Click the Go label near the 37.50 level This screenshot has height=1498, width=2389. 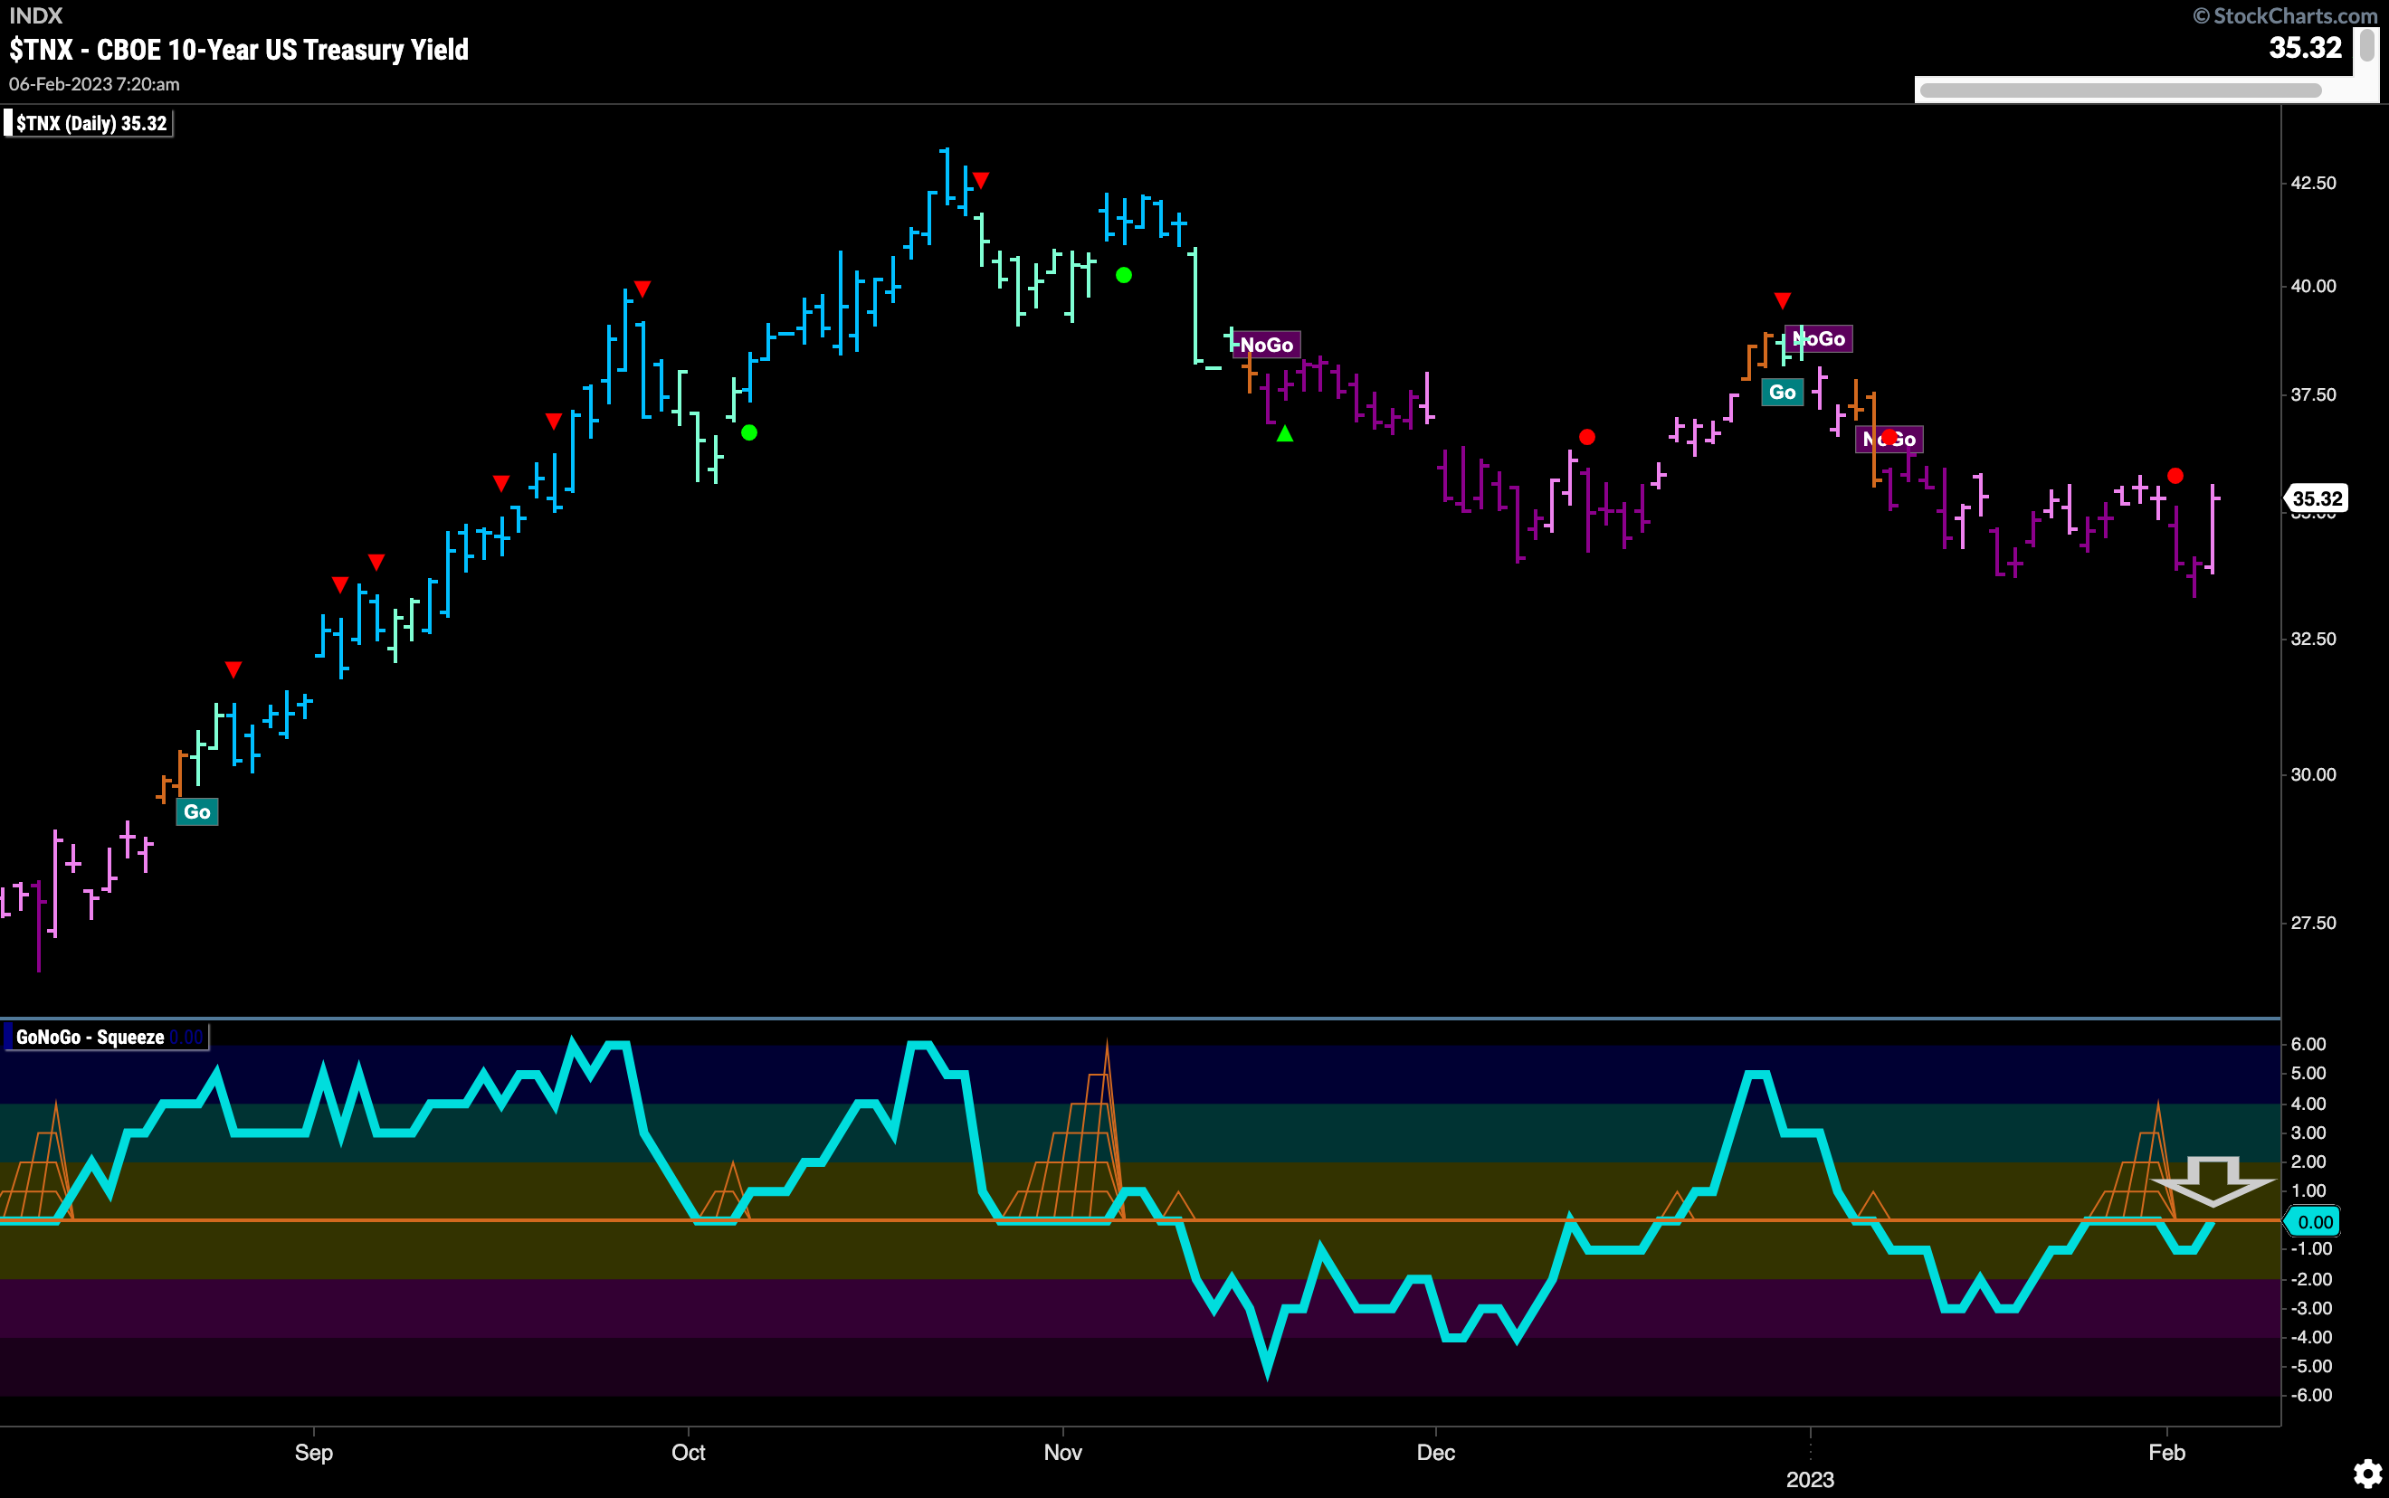(x=1782, y=393)
